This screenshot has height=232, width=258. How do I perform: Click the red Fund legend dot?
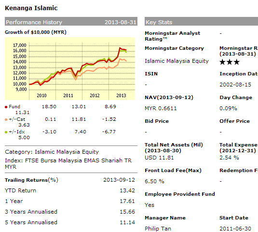[6, 107]
